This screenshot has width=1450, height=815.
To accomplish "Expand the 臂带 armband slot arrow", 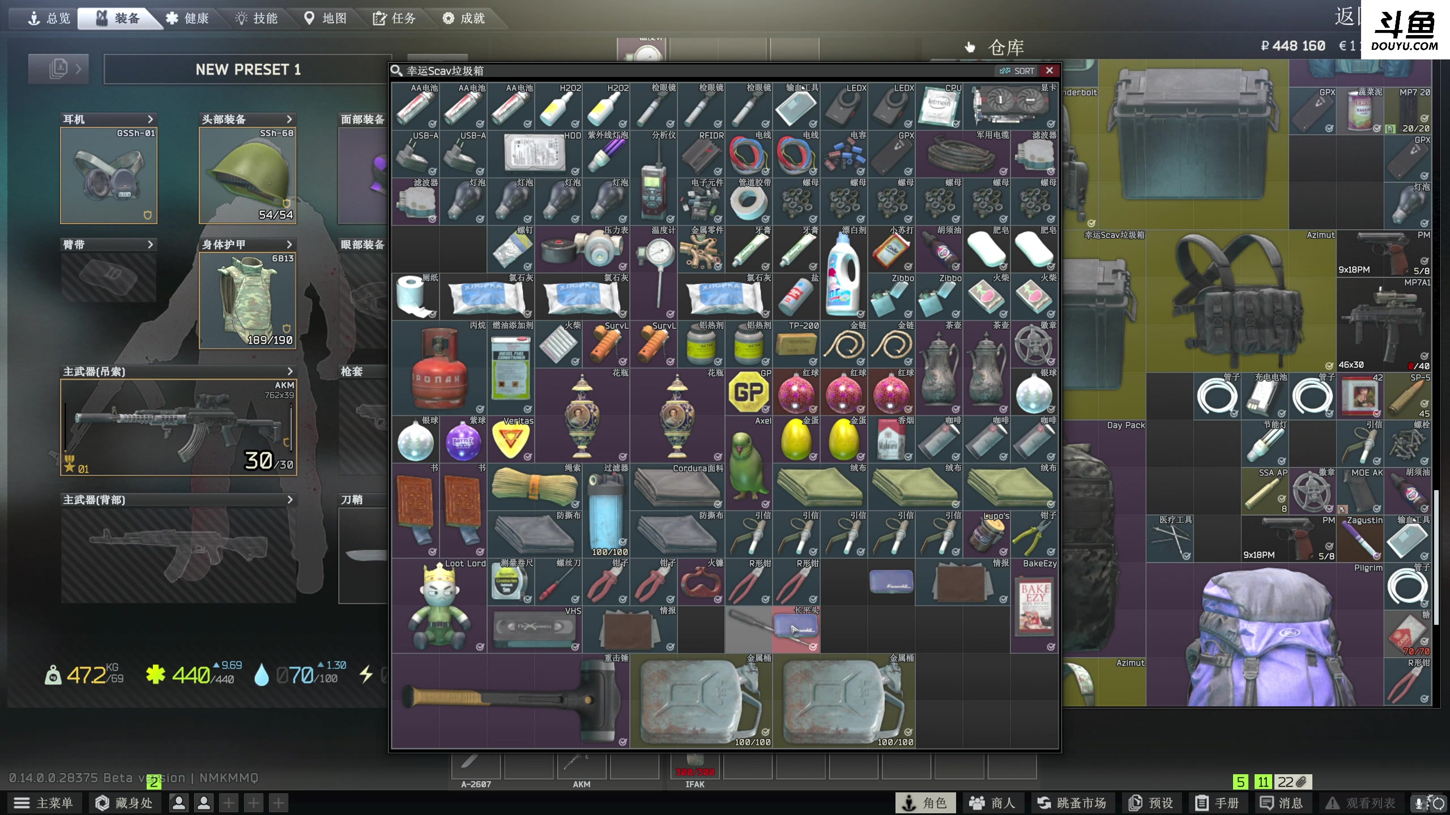I will [x=150, y=244].
